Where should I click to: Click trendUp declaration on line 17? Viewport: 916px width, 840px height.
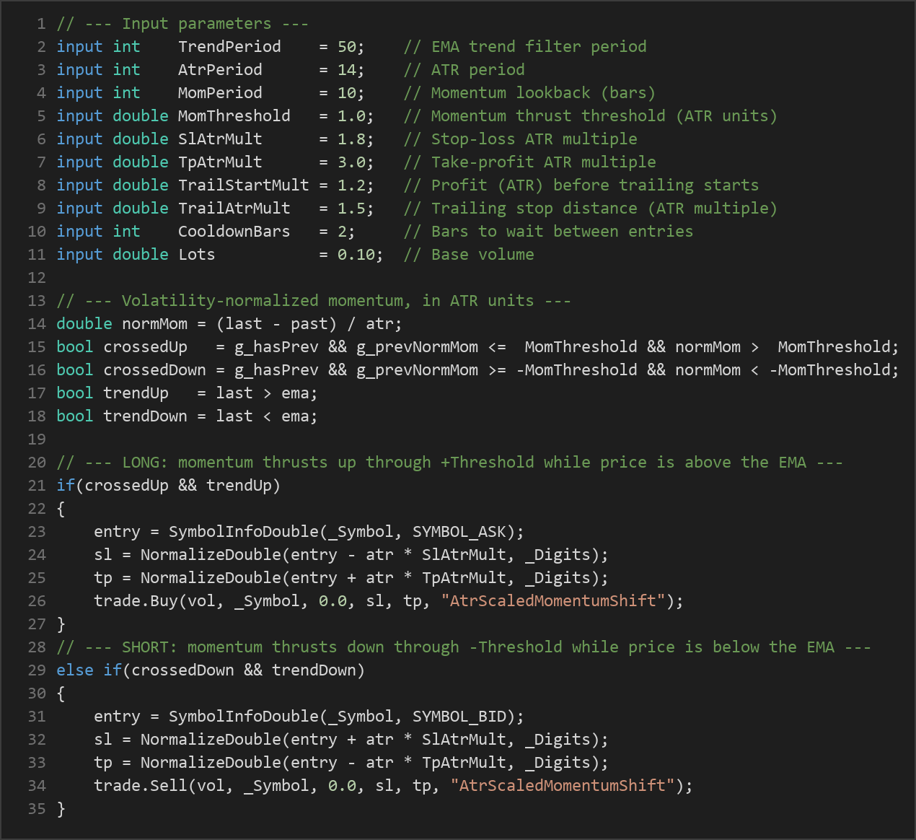click(136, 393)
